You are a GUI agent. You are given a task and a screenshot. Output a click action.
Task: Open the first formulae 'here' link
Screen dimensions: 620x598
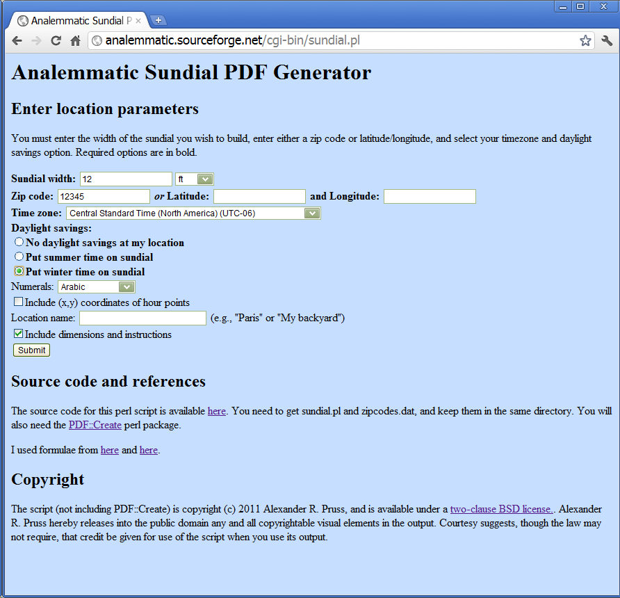coord(110,450)
